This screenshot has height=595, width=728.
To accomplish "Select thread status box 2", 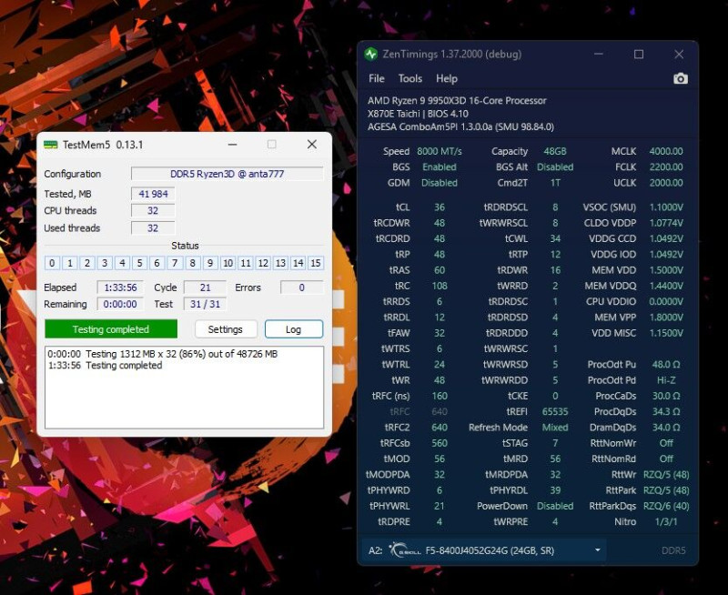I will coord(87,263).
